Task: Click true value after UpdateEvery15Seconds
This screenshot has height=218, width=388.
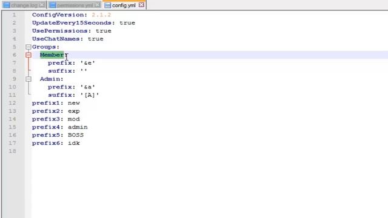Action: tap(127, 23)
